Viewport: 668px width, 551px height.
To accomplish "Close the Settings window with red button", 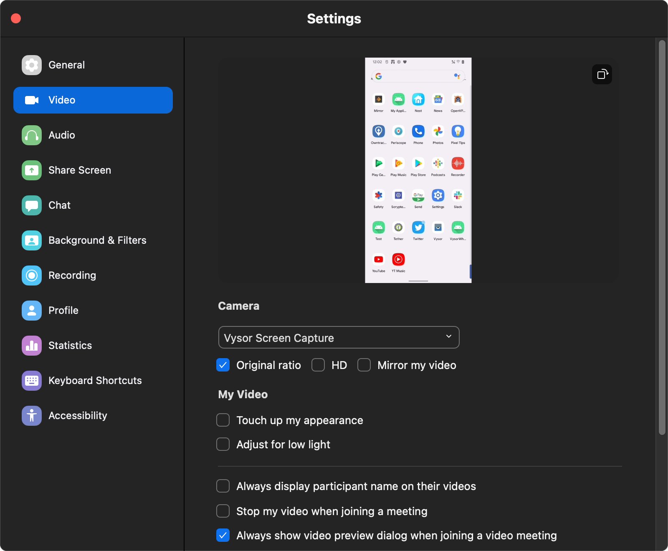I will point(16,18).
